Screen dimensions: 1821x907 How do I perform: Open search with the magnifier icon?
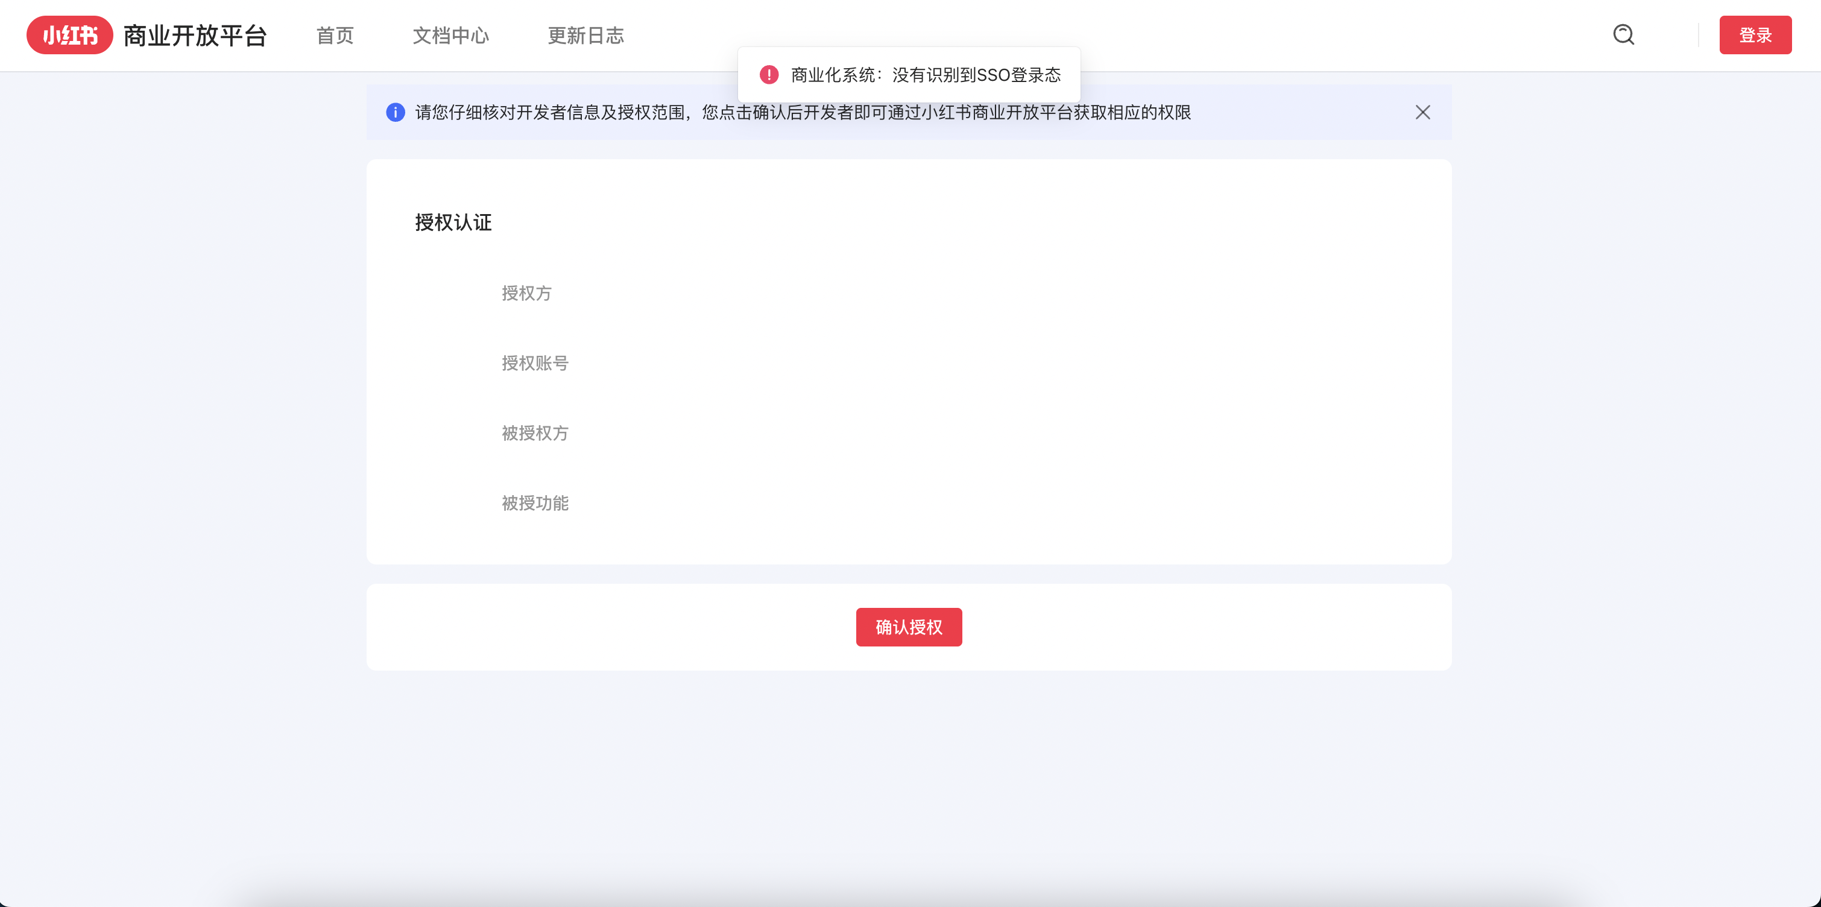(1623, 34)
